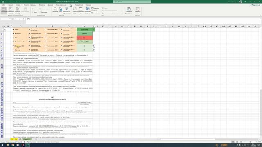Click the Excel icon in taskbar
This screenshot has height=147, width=262.
(x=27, y=145)
